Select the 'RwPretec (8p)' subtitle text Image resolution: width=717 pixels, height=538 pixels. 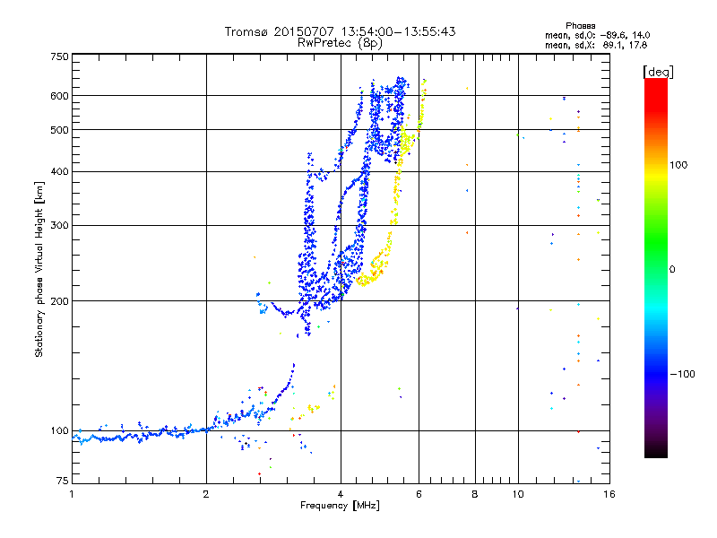coord(340,43)
